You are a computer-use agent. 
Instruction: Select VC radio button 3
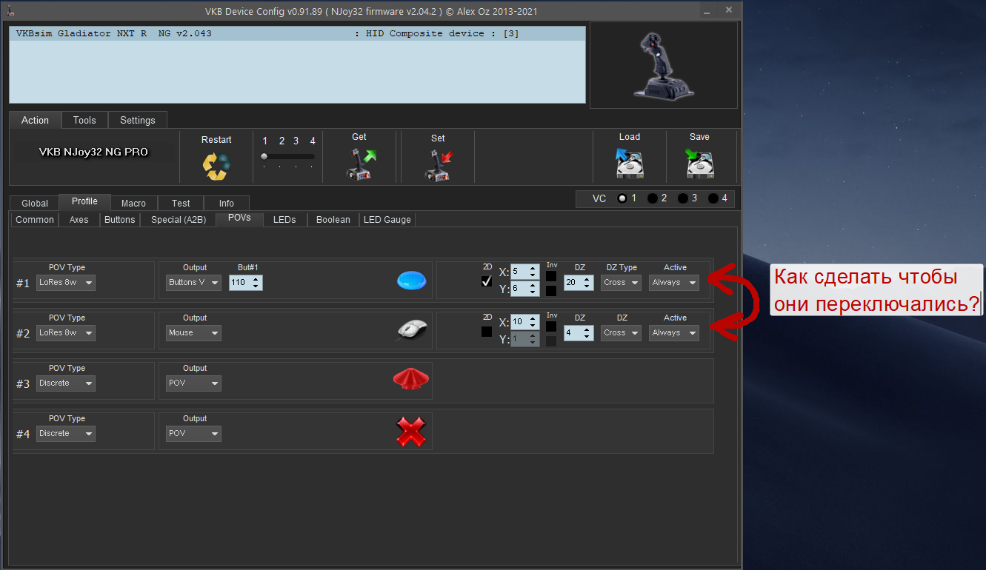pos(683,198)
